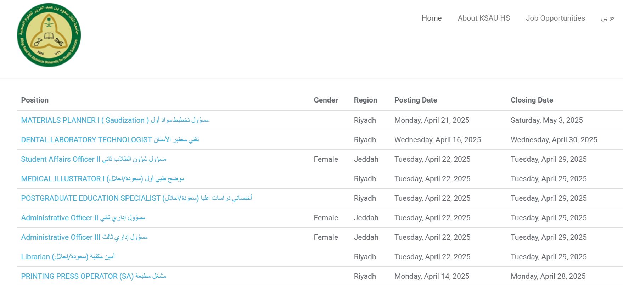Open POSTGRADUATE EDUCATION SPECIALIST posting

136,198
